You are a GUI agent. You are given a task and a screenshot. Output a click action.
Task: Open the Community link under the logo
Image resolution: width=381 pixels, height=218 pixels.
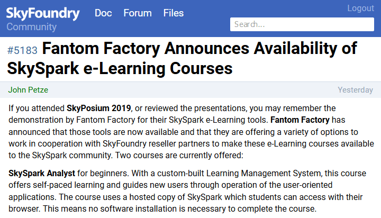[31, 26]
